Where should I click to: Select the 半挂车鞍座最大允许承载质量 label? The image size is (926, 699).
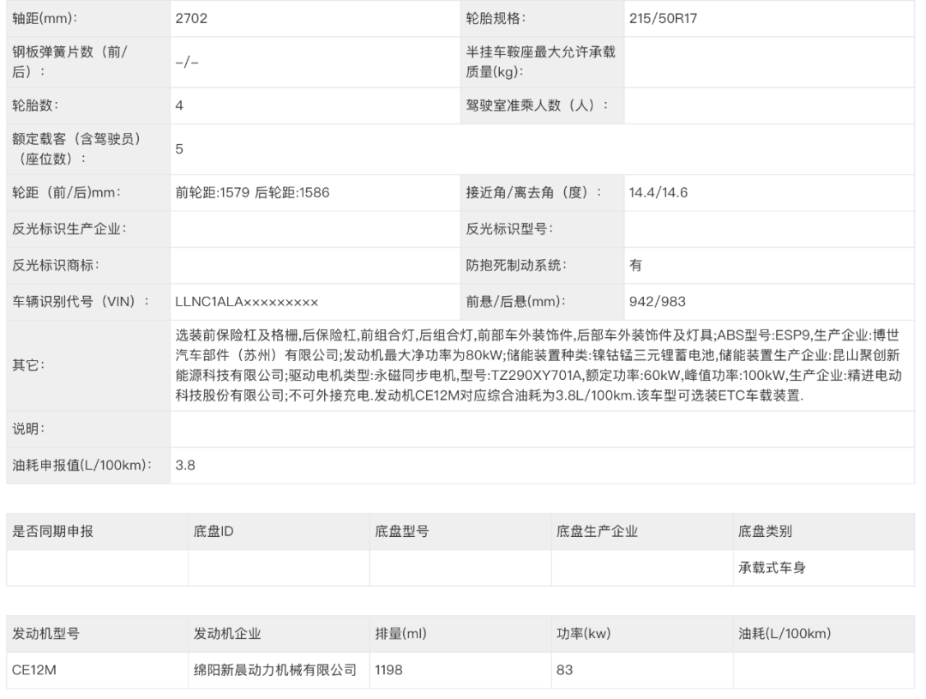click(x=540, y=62)
